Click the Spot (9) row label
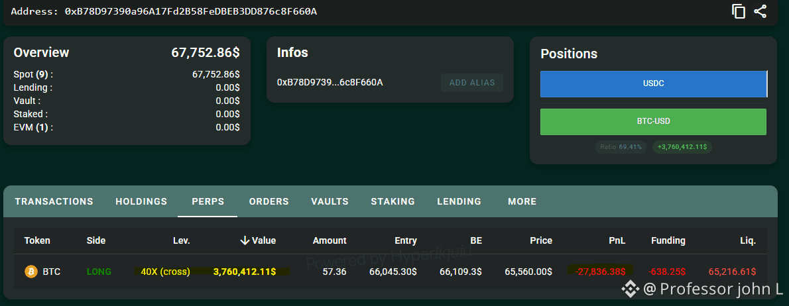Viewport: 789px width, 306px height. [33, 74]
